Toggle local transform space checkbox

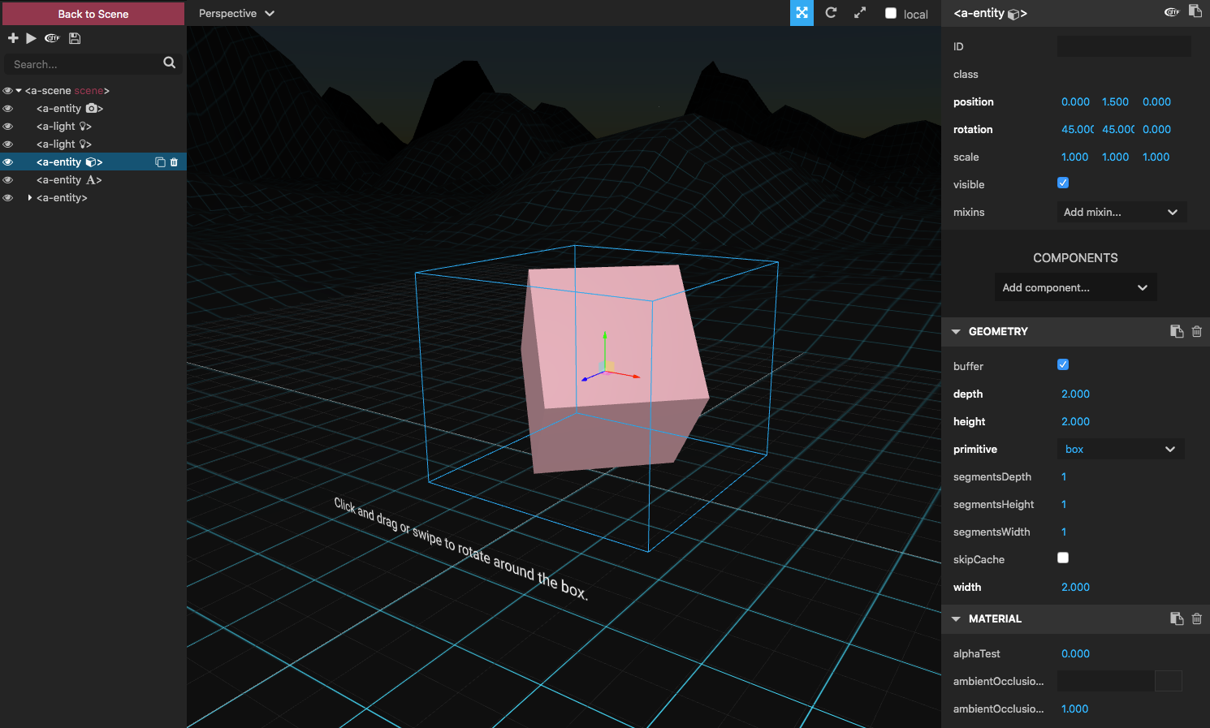pyautogui.click(x=891, y=13)
